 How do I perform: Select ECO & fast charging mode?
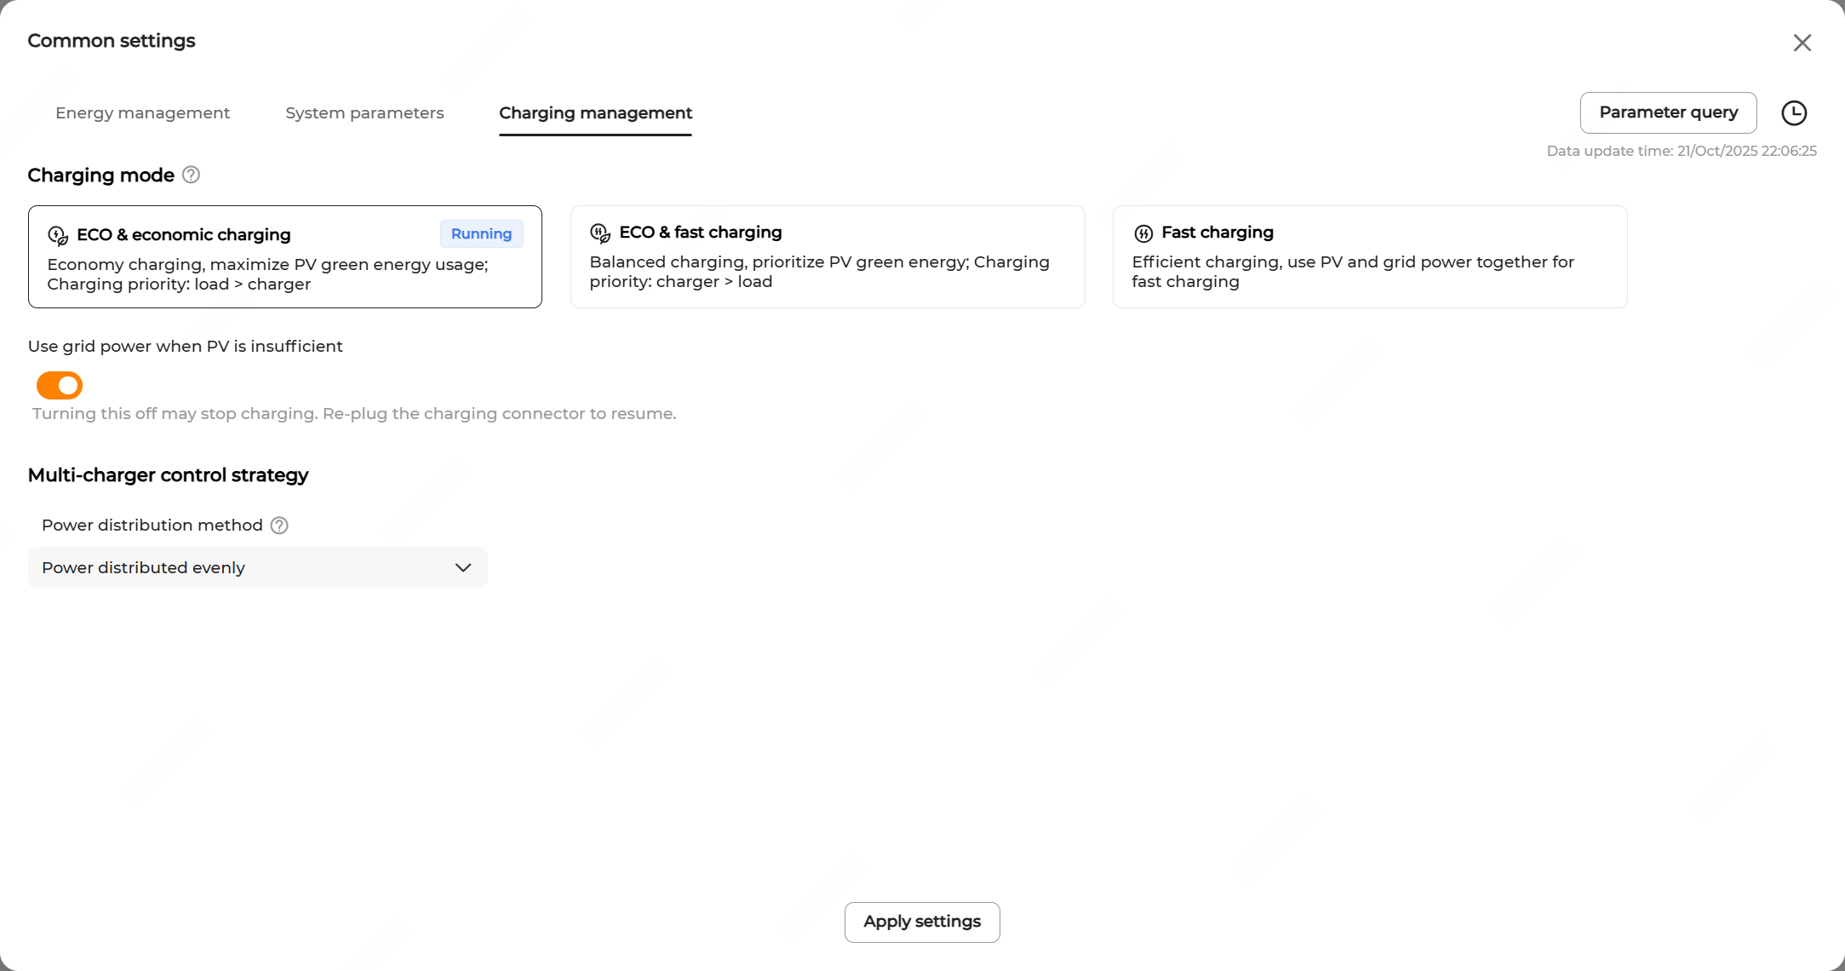click(x=827, y=256)
